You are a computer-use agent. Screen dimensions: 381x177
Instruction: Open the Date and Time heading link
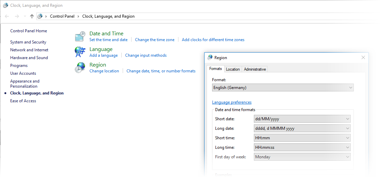click(x=106, y=34)
